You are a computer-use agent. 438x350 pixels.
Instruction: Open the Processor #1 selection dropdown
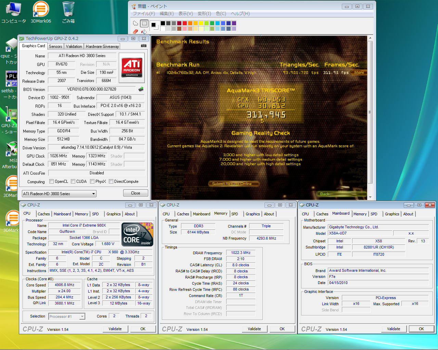[x=67, y=317]
